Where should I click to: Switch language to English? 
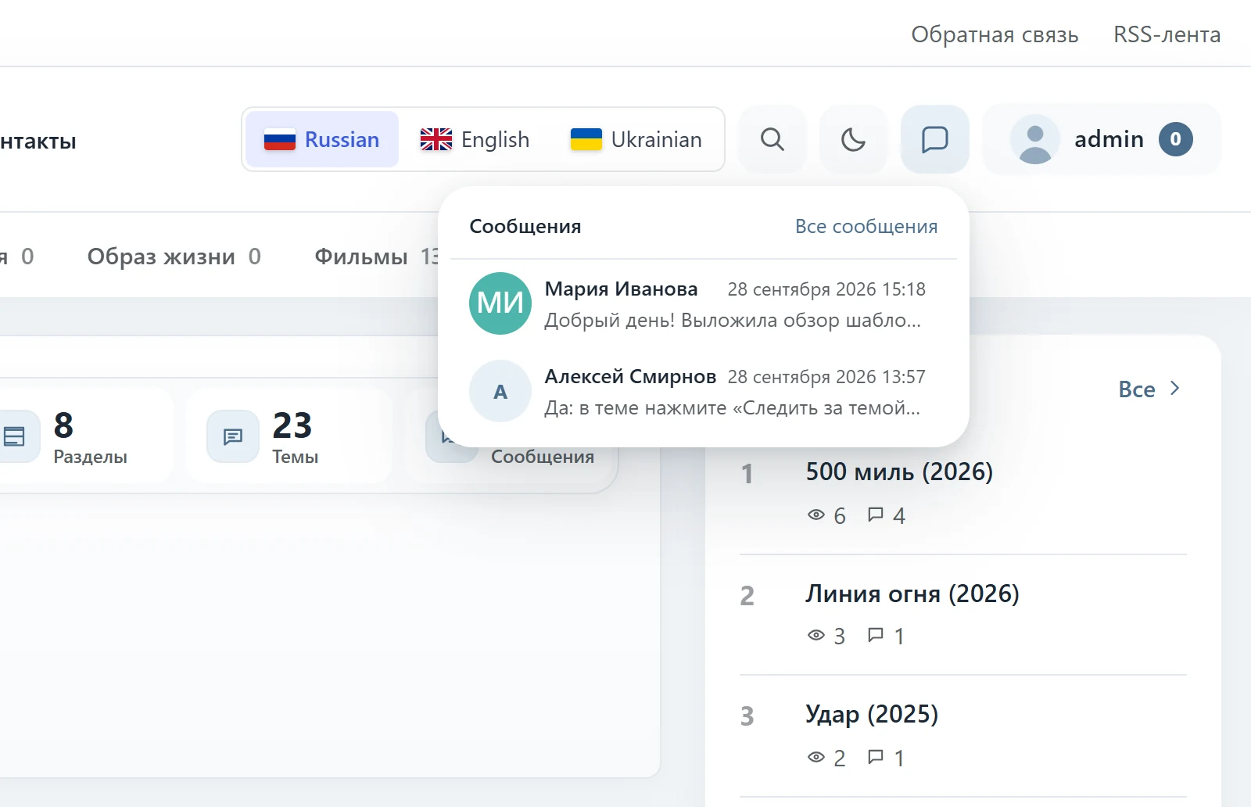[x=475, y=139]
